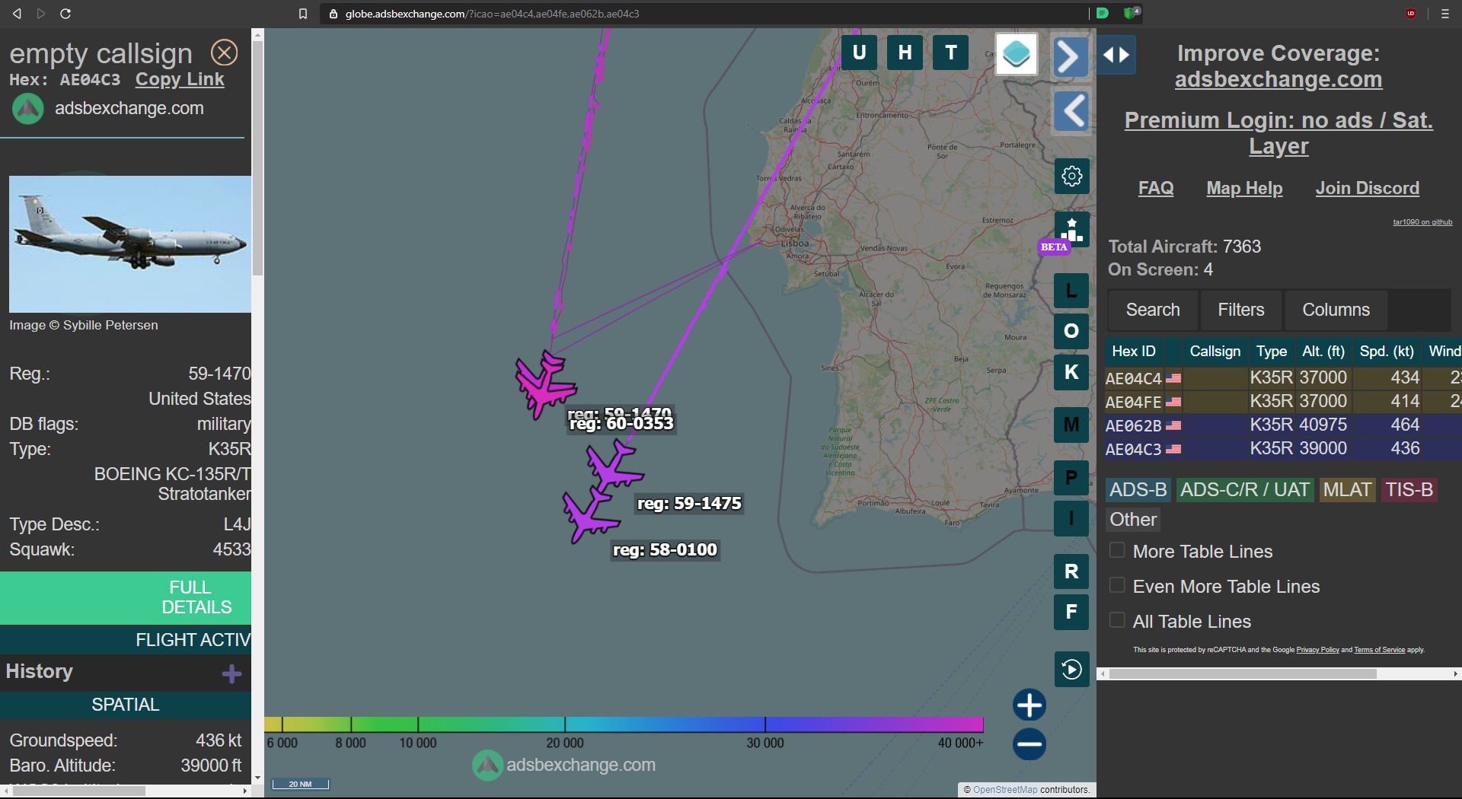Screen dimensions: 1462x799
Task: Select aircraft row AE04C3 in table
Action: pyautogui.click(x=1282, y=449)
